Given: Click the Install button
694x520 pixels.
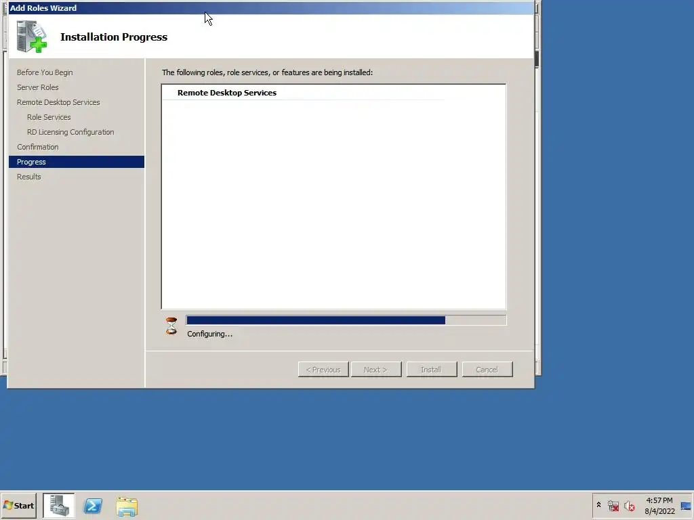Looking at the screenshot, I should (x=432, y=370).
